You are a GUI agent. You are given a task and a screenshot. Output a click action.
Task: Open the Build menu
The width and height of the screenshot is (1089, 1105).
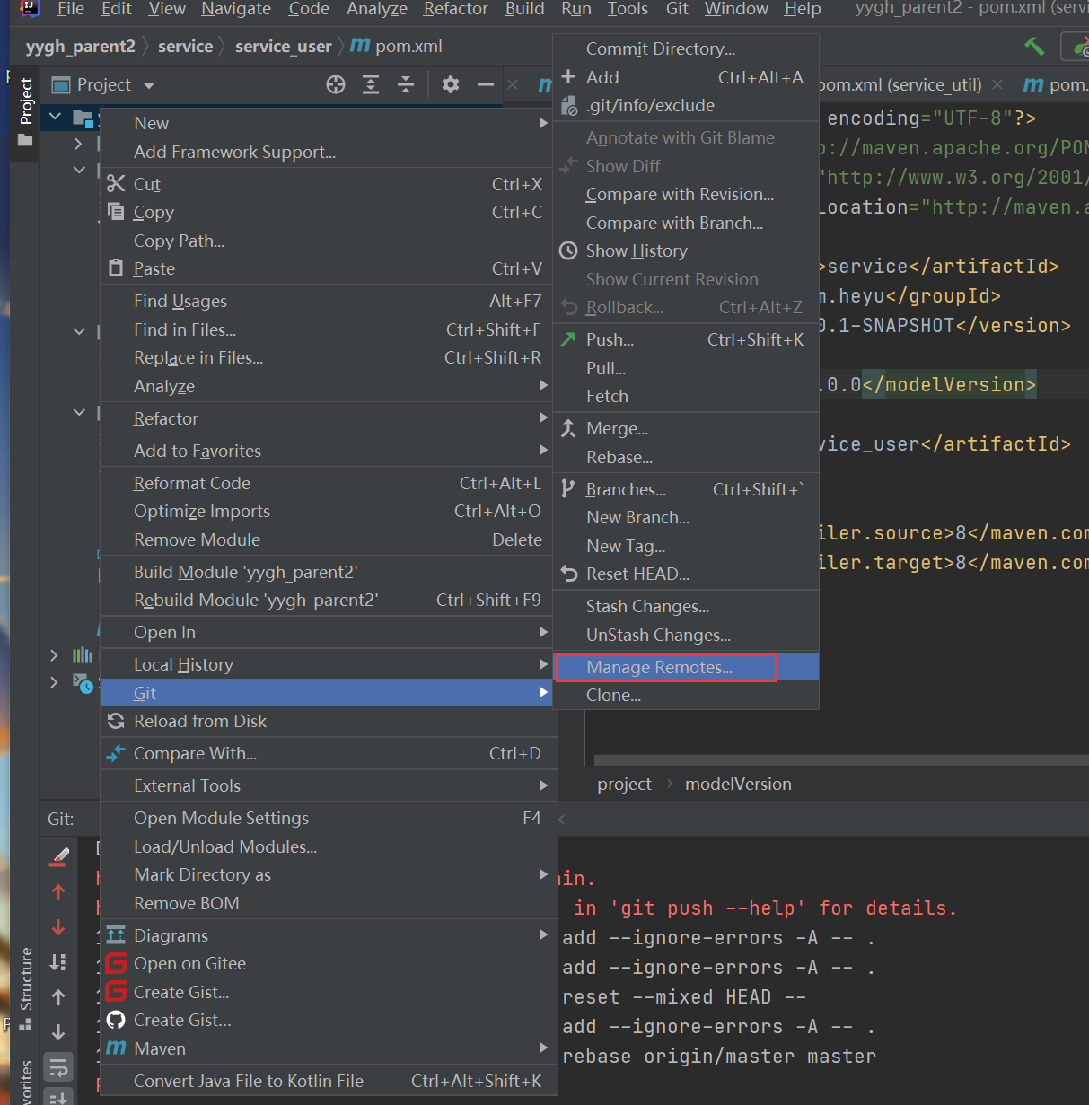pyautogui.click(x=525, y=9)
